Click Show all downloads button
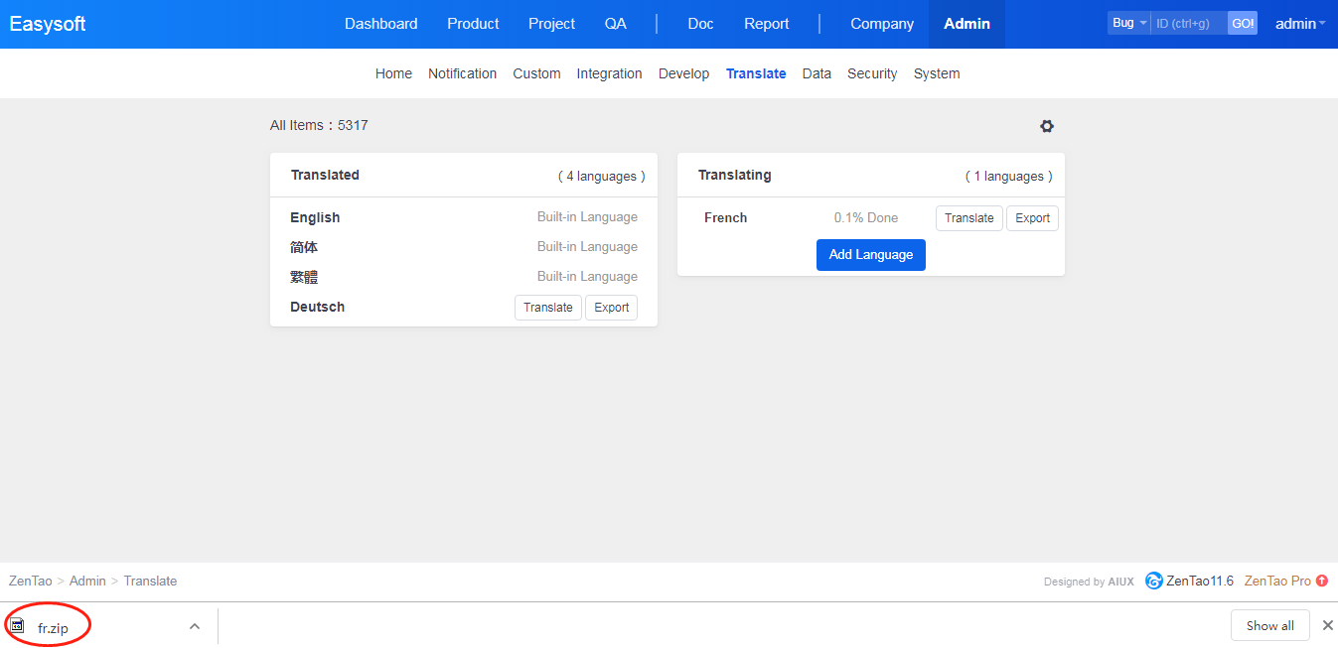 click(1269, 625)
